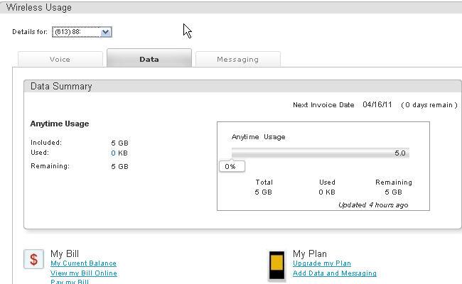Open the Details for phone number dropdown
Viewport: 462px width, 284px height.
[82, 32]
